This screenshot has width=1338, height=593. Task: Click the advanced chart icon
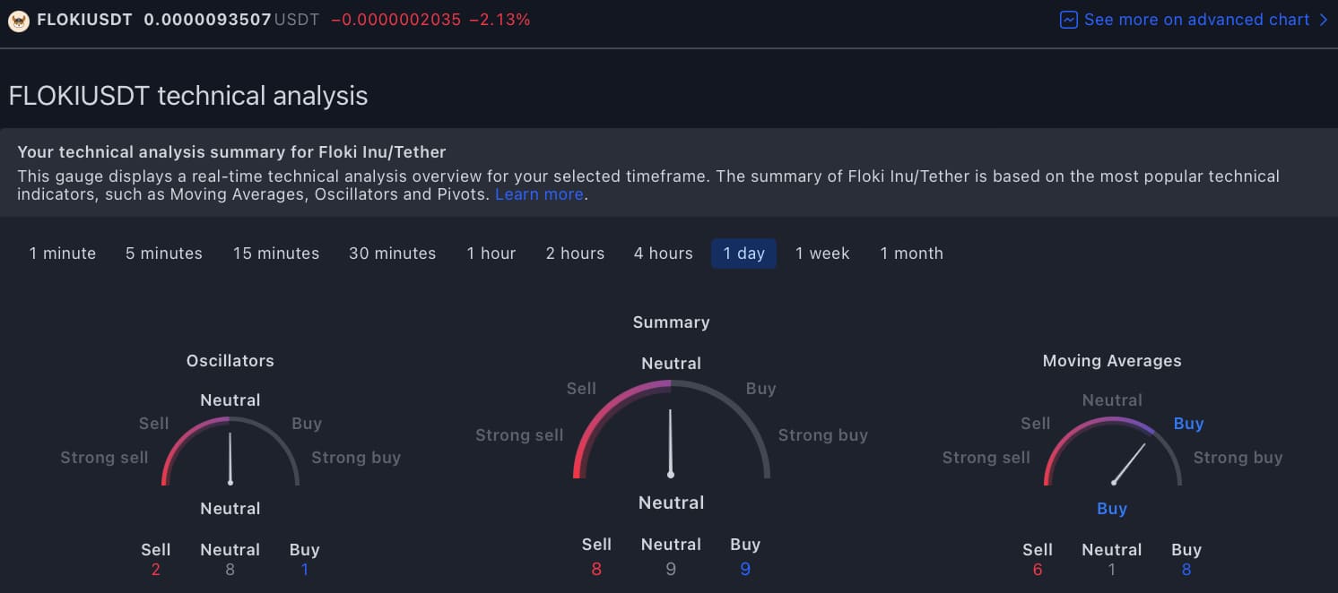pyautogui.click(x=1068, y=20)
